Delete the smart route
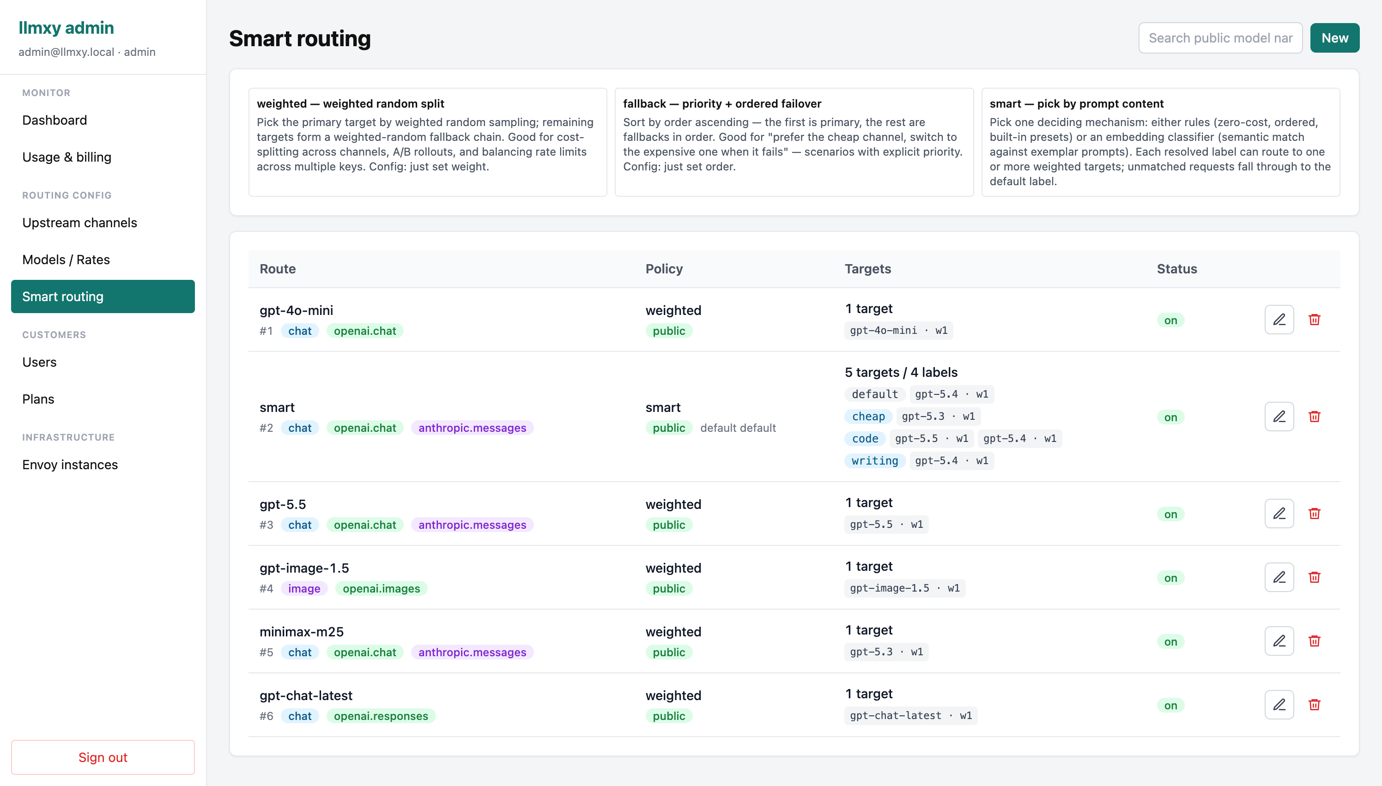The width and height of the screenshot is (1382, 786). (1315, 416)
